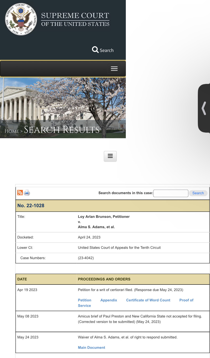Expand the dark navigation hamburger menu
Image resolution: width=210 pixels, height=358 pixels.
pos(114,69)
